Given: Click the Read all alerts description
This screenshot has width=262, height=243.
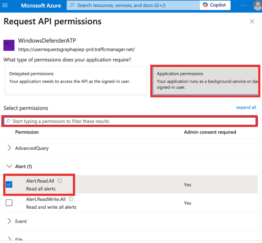Looking at the screenshot, I should coord(41,189).
